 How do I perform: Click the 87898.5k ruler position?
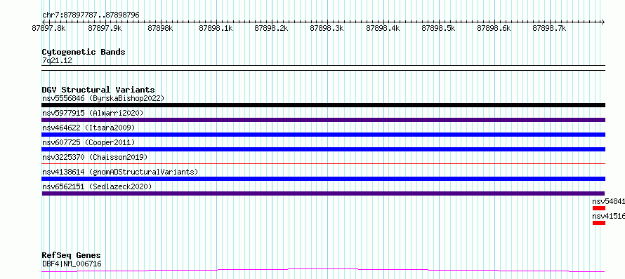[438, 28]
